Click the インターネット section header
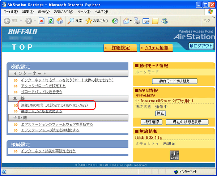 click(68, 73)
